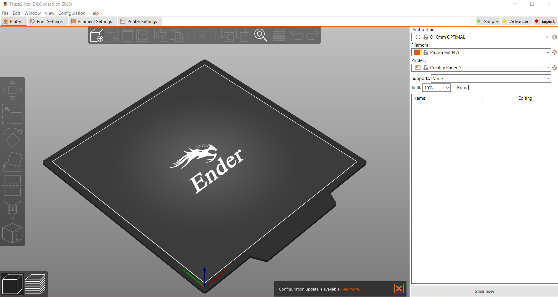Open the Edit menu
The width and height of the screenshot is (558, 297).
[x=17, y=13]
